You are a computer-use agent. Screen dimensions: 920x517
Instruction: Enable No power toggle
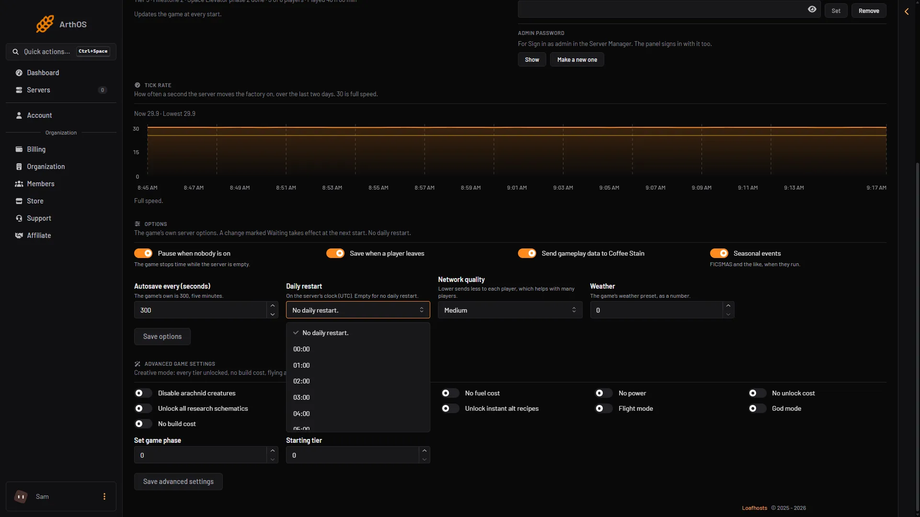(x=604, y=393)
